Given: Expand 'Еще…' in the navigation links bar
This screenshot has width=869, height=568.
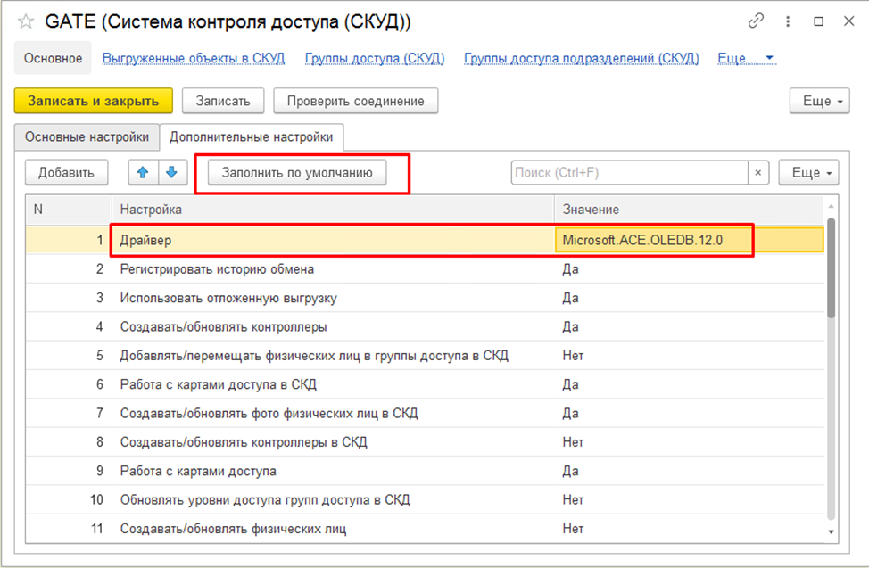Looking at the screenshot, I should pyautogui.click(x=746, y=58).
